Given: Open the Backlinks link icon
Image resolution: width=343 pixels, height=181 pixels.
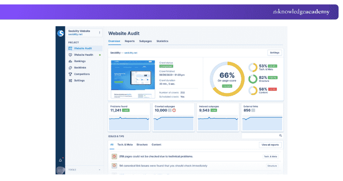Looking at the screenshot, I should [70, 68].
